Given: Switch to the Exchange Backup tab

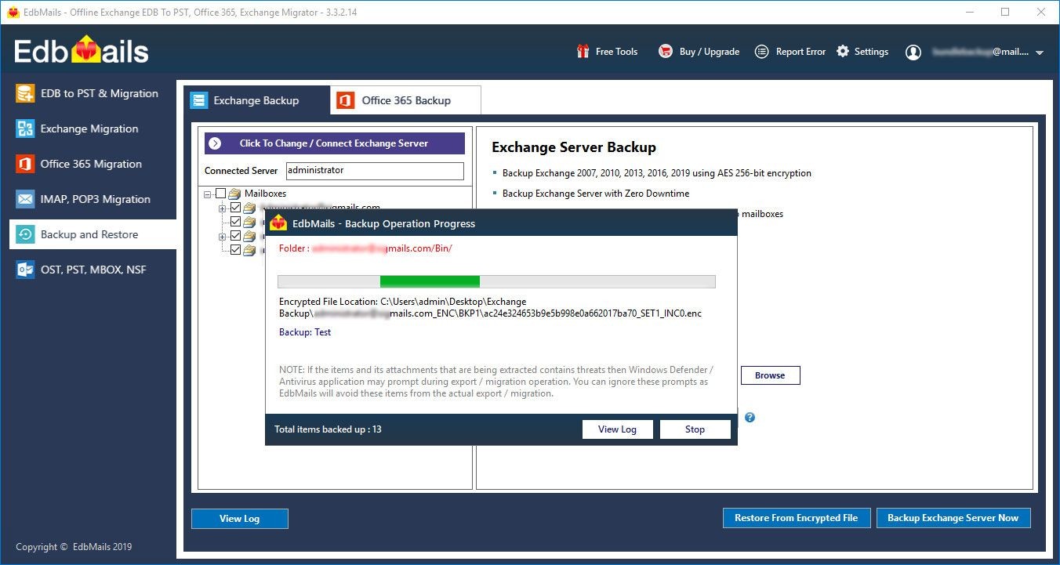Looking at the screenshot, I should pos(256,100).
